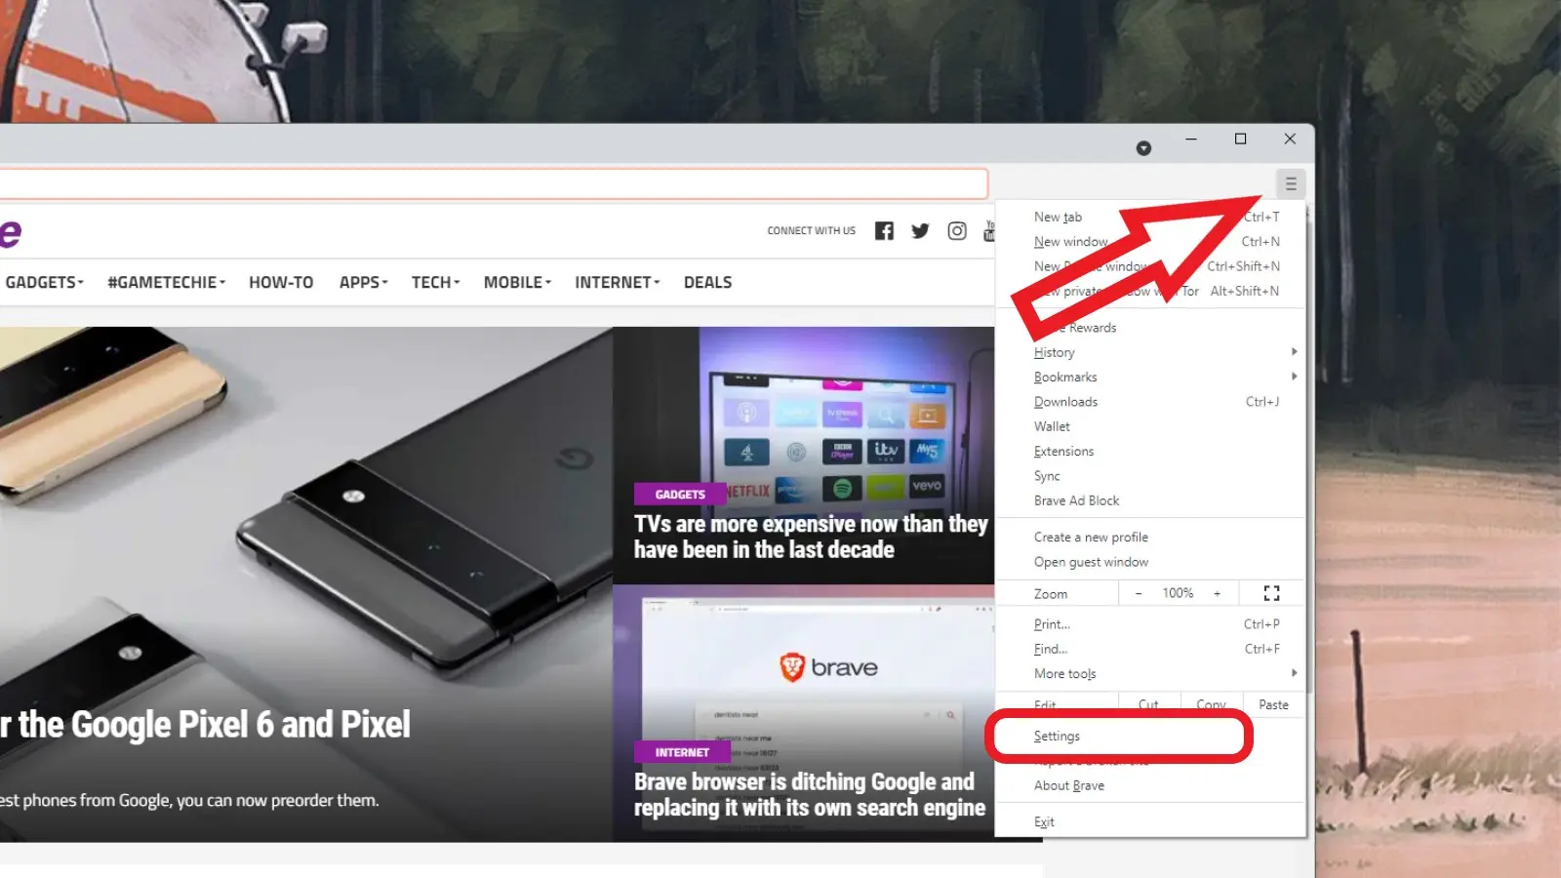Open About Brave menu item
The height and width of the screenshot is (878, 1561).
(1150, 785)
